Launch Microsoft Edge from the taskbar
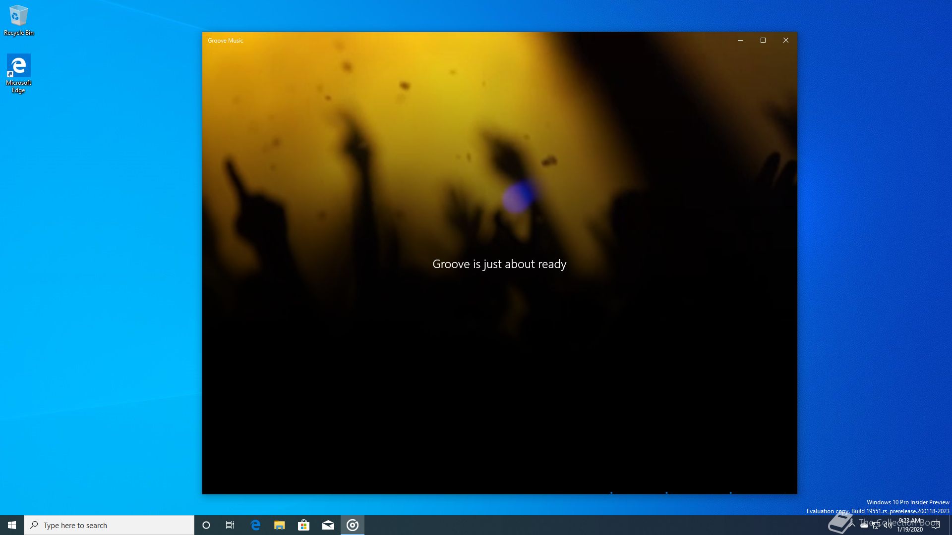This screenshot has width=952, height=535. pyautogui.click(x=255, y=525)
